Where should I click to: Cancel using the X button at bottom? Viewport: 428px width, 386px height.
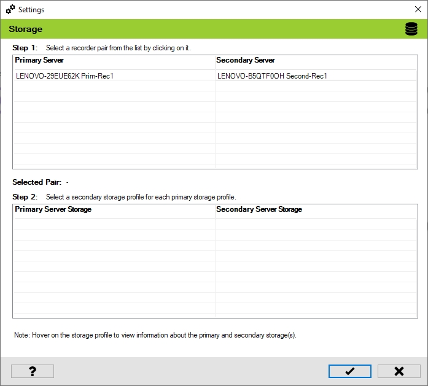point(399,371)
